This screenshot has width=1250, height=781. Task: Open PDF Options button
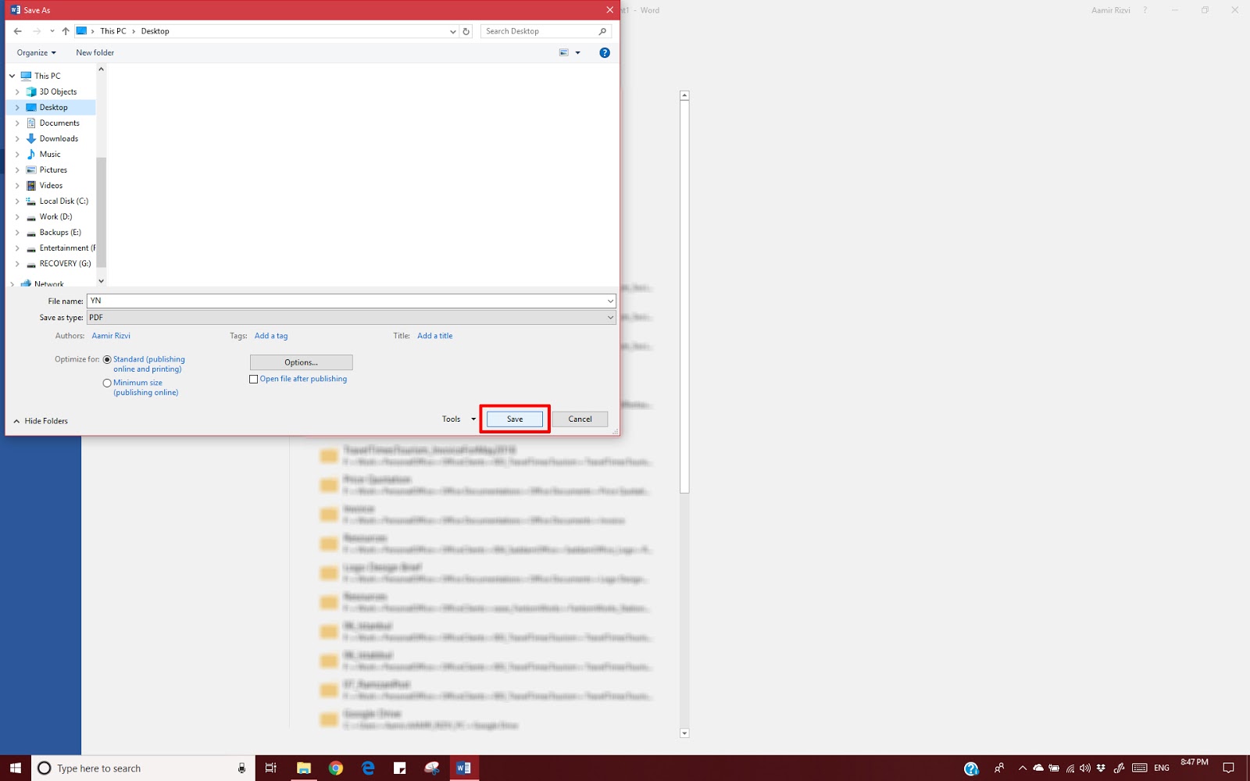[x=301, y=362]
